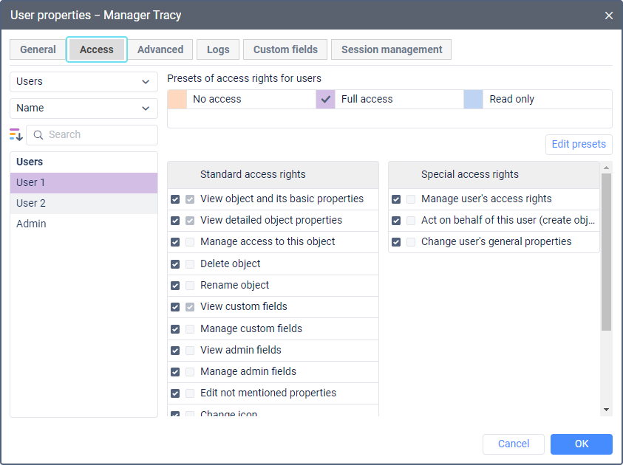Viewport: 623px width, 465px height.
Task: Toggle Manage user's access rights checkbox
Action: [396, 199]
